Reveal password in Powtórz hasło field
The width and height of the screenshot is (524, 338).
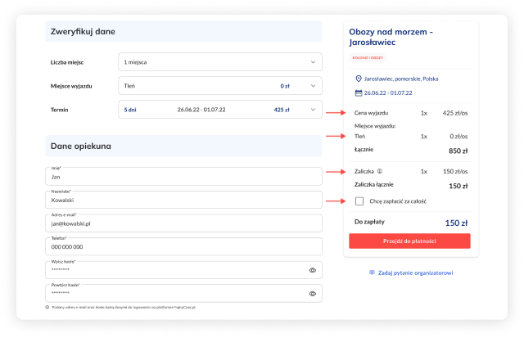[x=313, y=293]
